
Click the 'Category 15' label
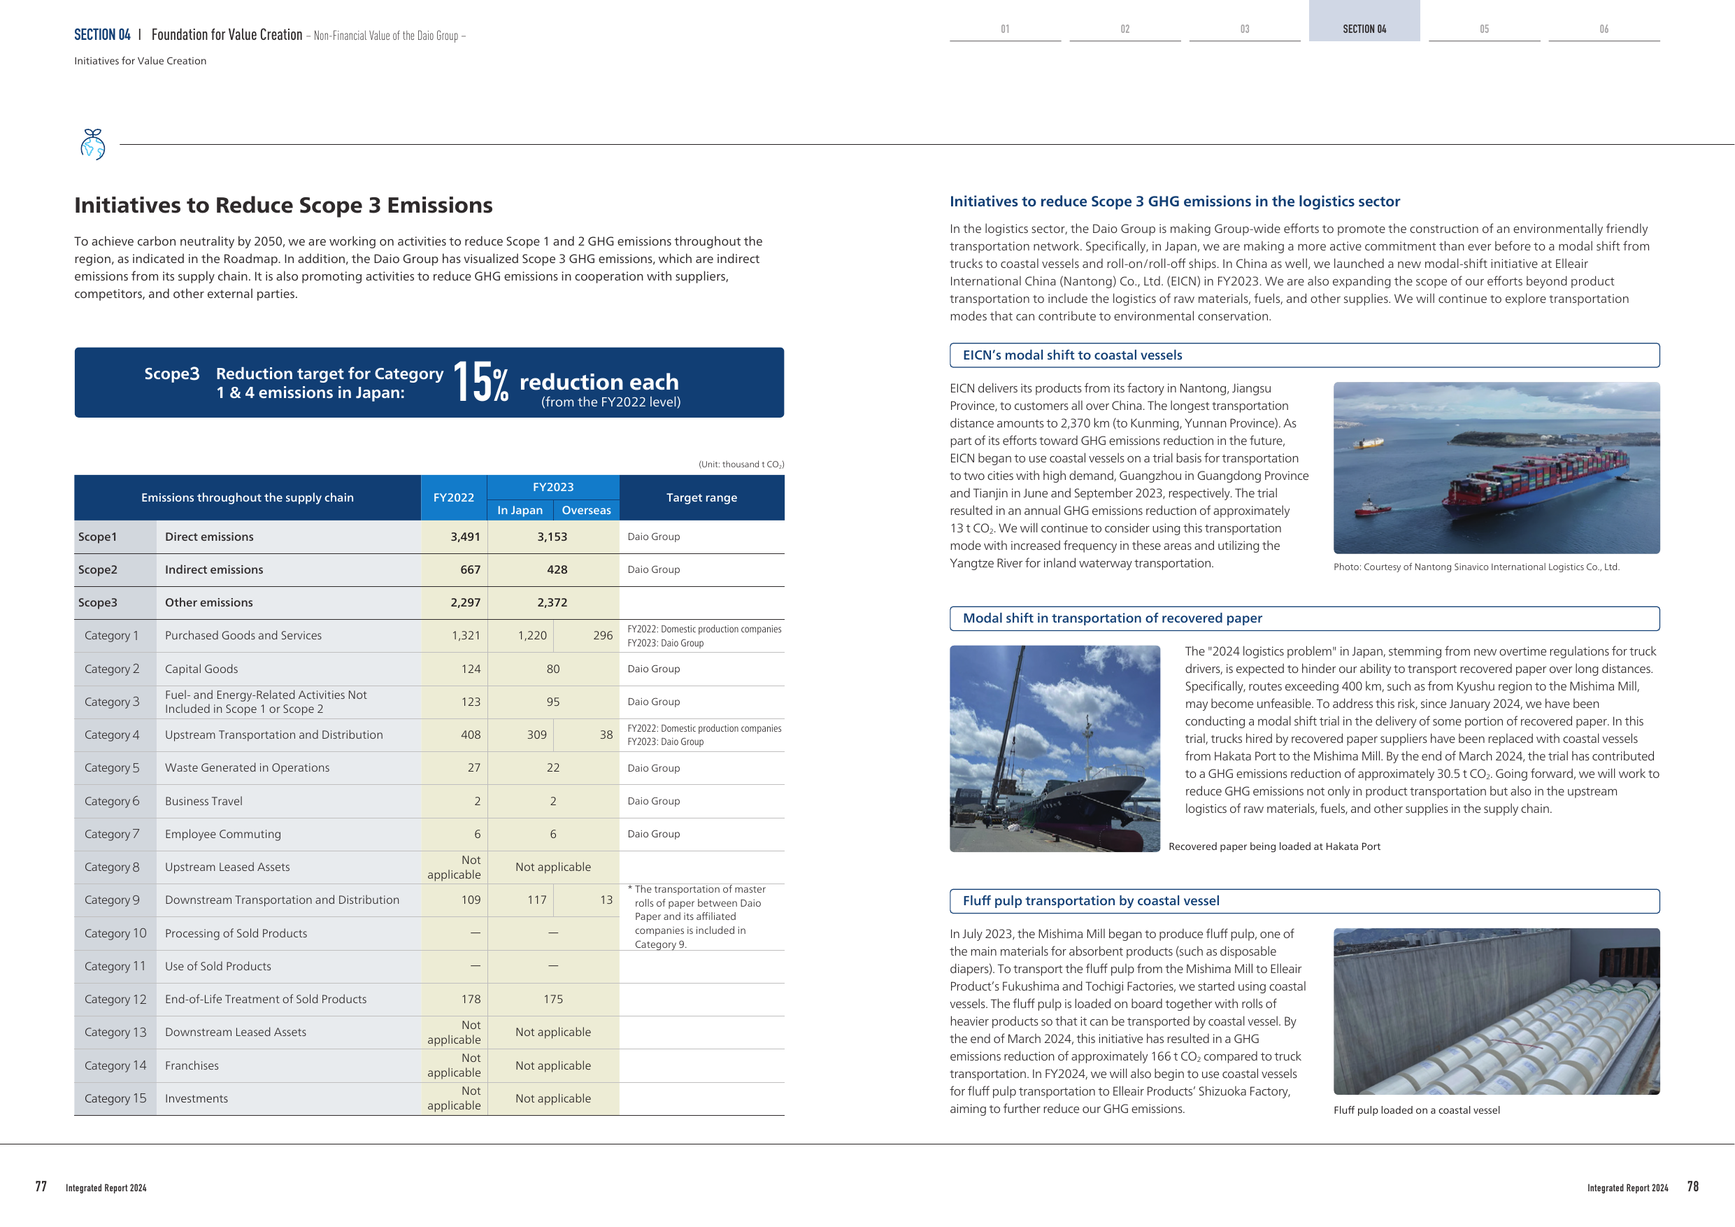click(115, 1098)
